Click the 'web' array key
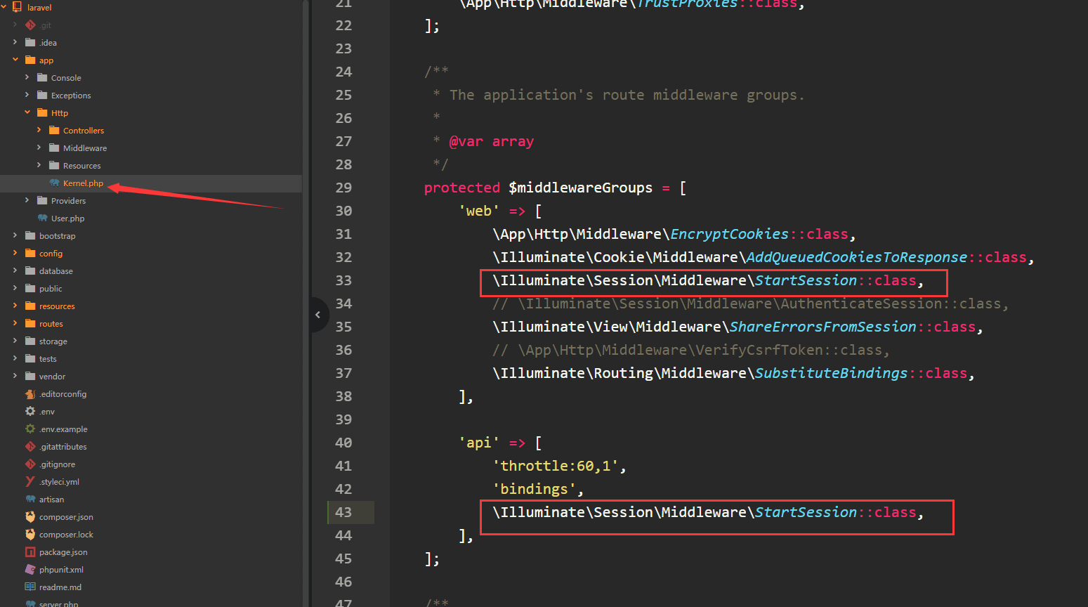 479,211
